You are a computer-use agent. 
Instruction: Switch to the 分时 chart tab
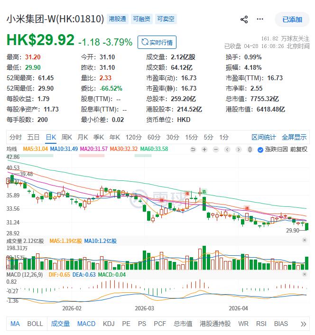click(x=15, y=137)
